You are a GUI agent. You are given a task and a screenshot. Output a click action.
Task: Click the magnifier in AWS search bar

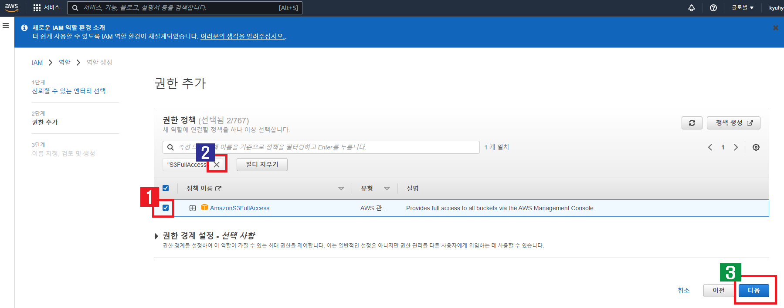(x=75, y=8)
